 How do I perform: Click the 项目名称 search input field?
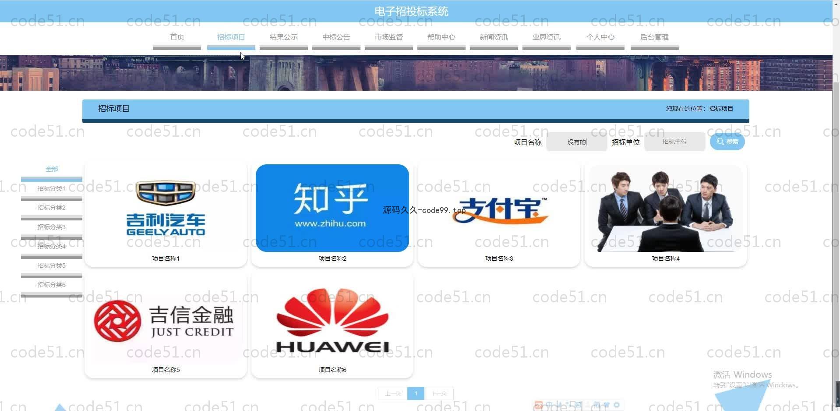click(x=576, y=142)
